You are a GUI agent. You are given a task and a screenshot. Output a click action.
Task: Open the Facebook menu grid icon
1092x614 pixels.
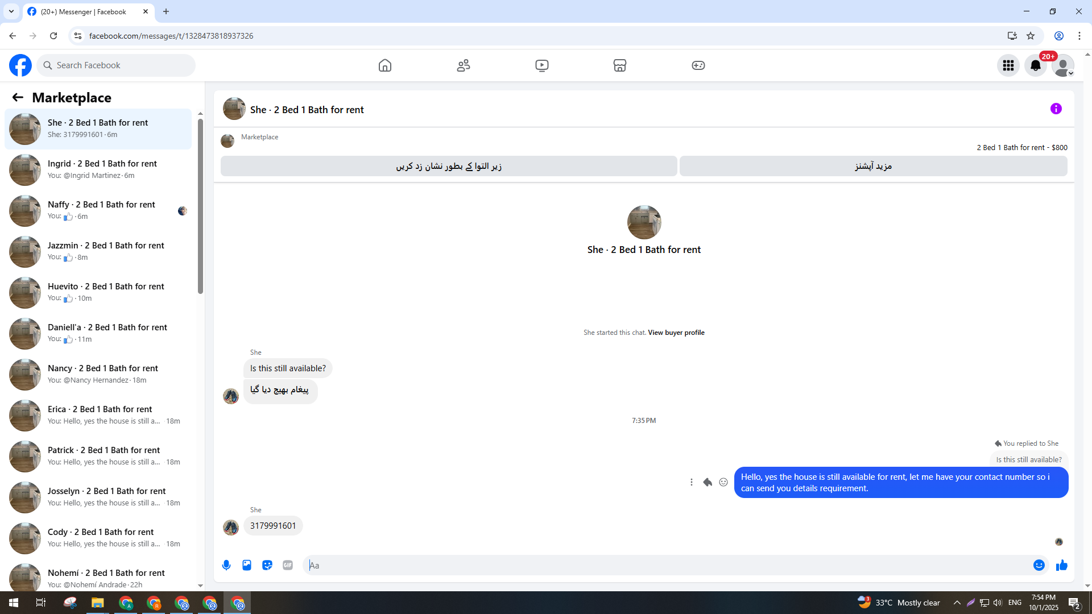(x=1008, y=65)
